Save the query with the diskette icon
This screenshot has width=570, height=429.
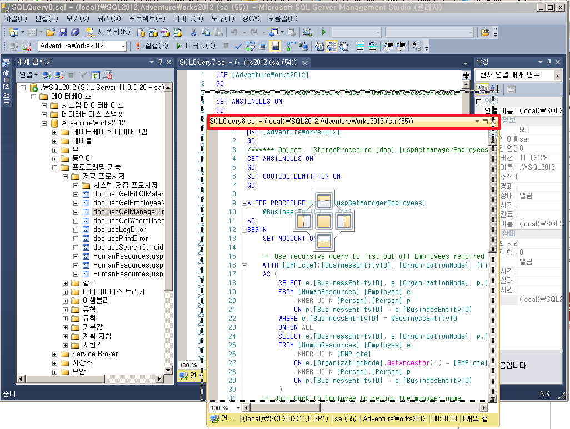[63, 32]
